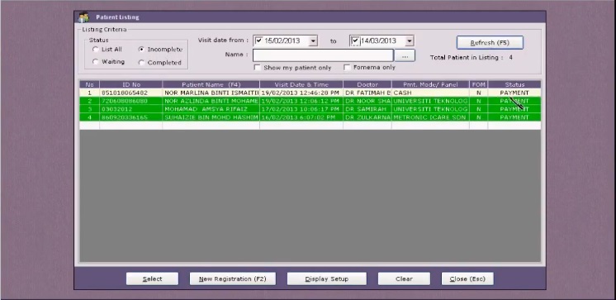Select patient row NOR MARLINA BINTI ISMAIL

pyautogui.click(x=310, y=93)
